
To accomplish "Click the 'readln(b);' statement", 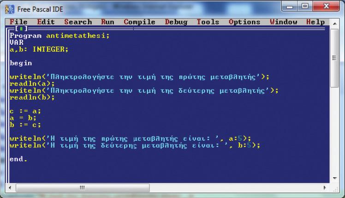I will (x=32, y=97).
